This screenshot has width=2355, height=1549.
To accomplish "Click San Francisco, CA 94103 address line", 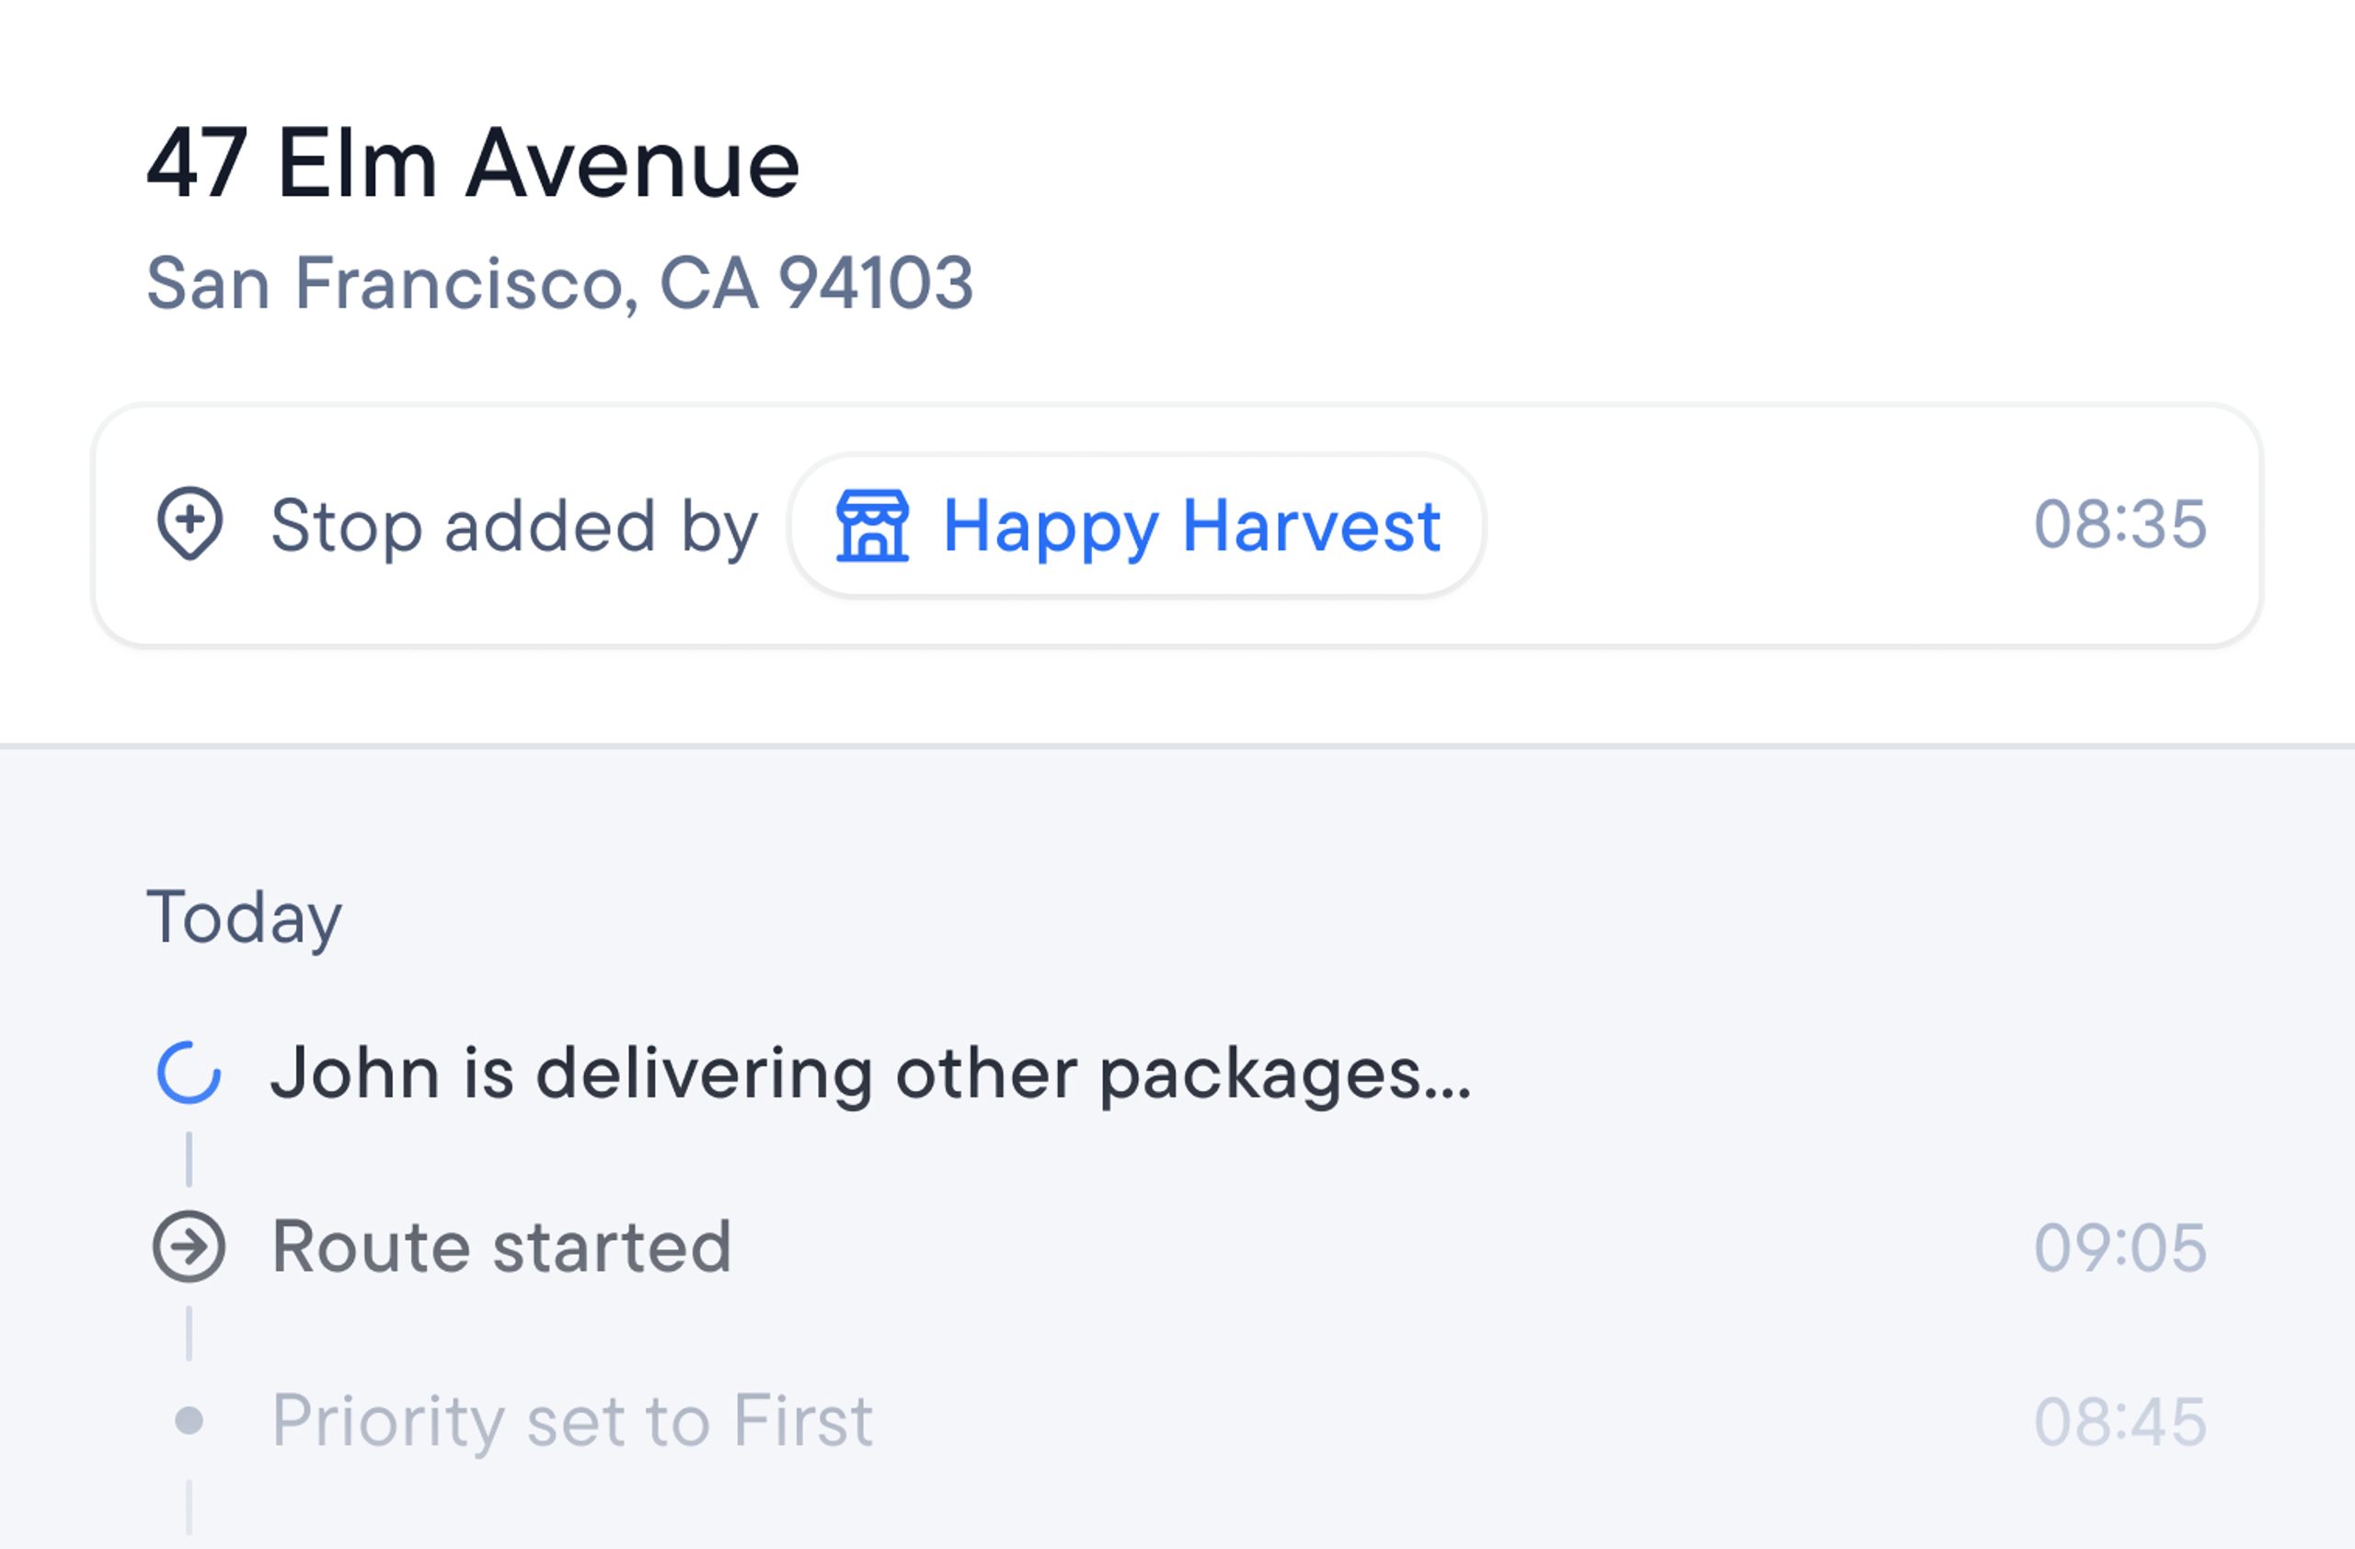I will [x=560, y=284].
